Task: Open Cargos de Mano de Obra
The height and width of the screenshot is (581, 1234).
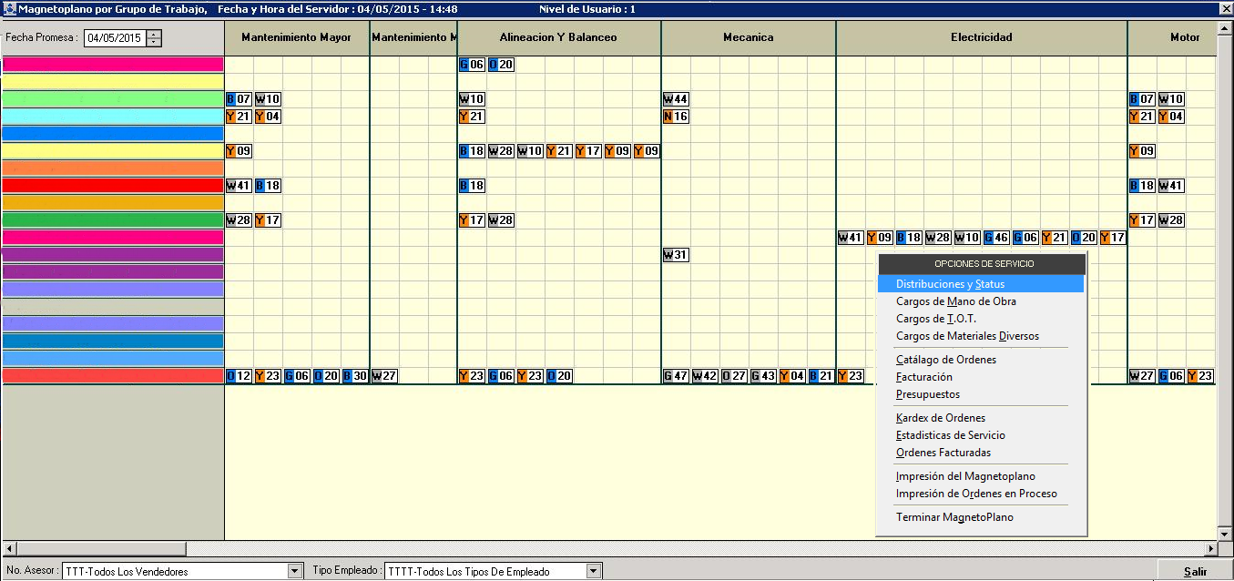Action: pyautogui.click(x=955, y=301)
